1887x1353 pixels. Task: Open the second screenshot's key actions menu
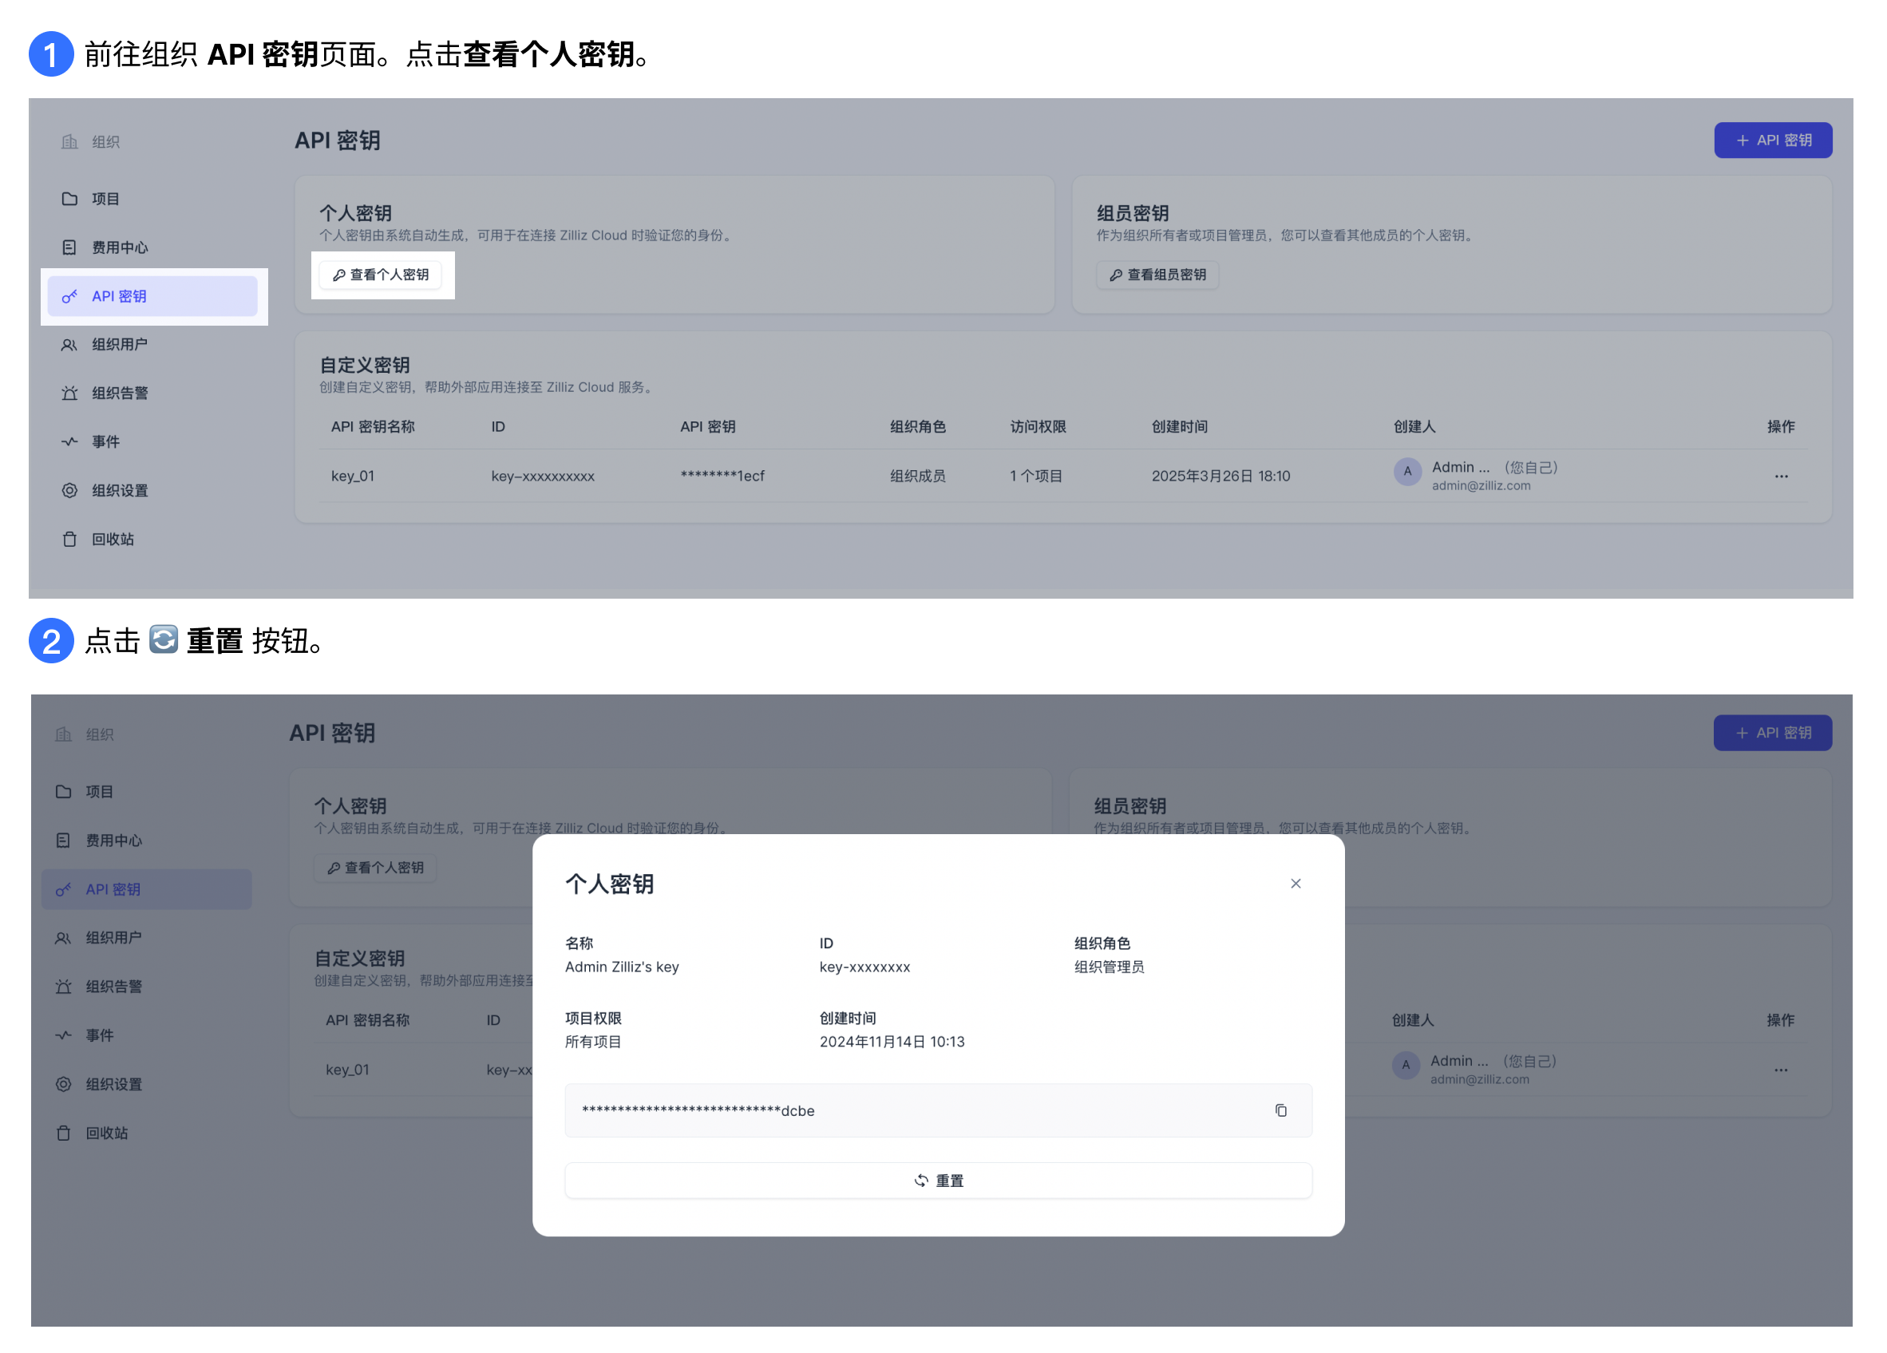(x=1781, y=1070)
